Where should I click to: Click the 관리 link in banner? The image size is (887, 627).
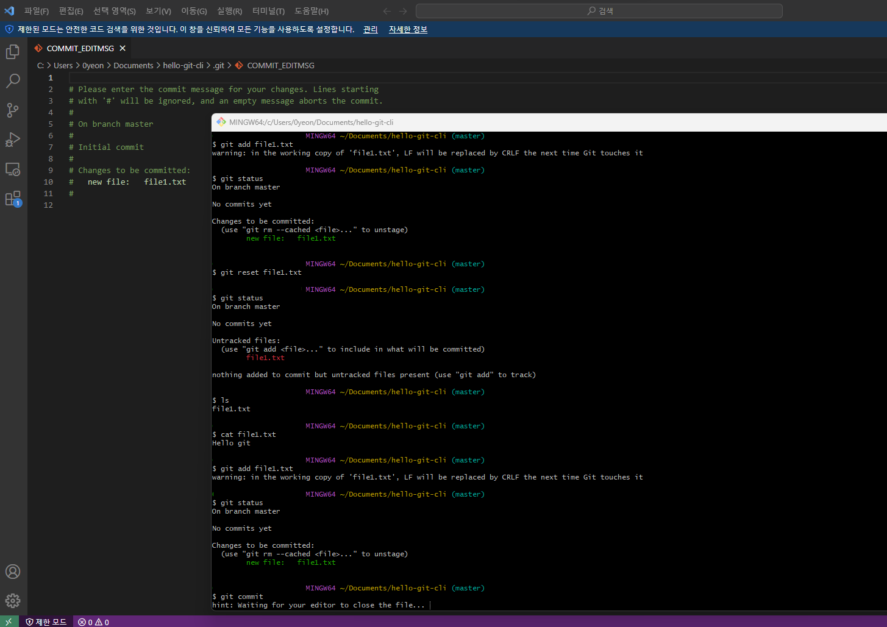(371, 29)
